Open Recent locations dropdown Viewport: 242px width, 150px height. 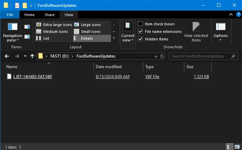(x=25, y=56)
